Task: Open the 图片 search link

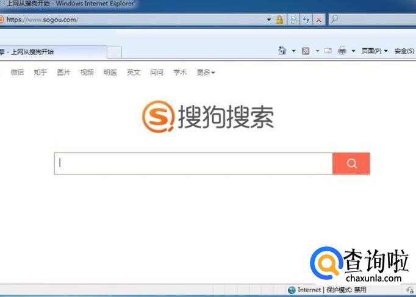Action: (63, 72)
